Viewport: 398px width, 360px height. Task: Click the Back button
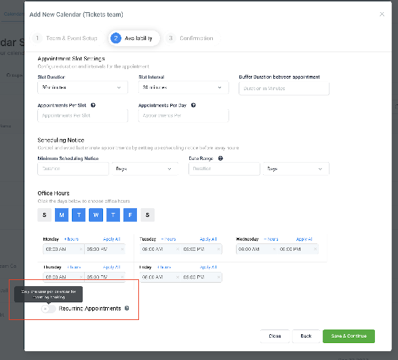306,336
